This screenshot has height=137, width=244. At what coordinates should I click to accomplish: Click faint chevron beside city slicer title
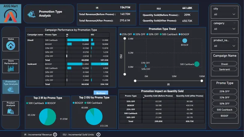(x=234, y=8)
